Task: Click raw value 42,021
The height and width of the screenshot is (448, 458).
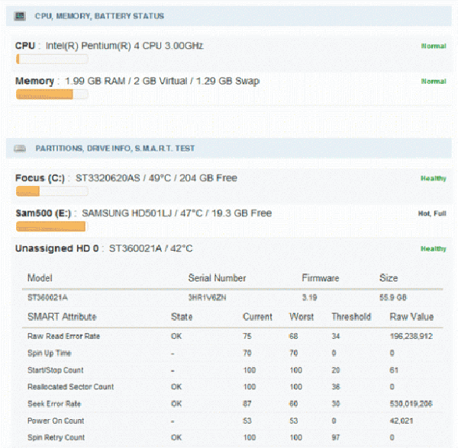Action: pyautogui.click(x=402, y=421)
